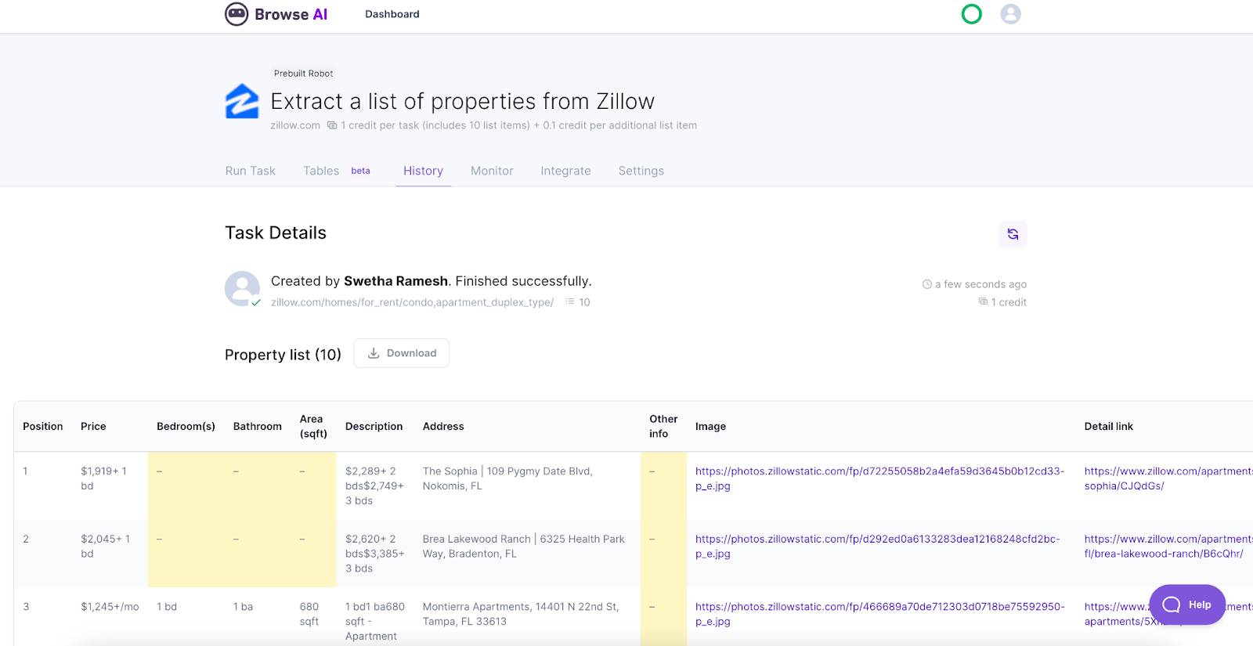Click the Prebuilt Robot label

coord(304,74)
